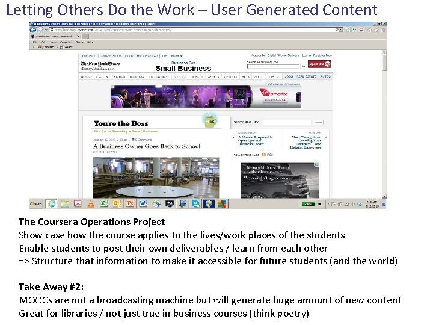433x325 pixels.
Task: Open the IE Favorites star icon
Action: click(x=376, y=30)
